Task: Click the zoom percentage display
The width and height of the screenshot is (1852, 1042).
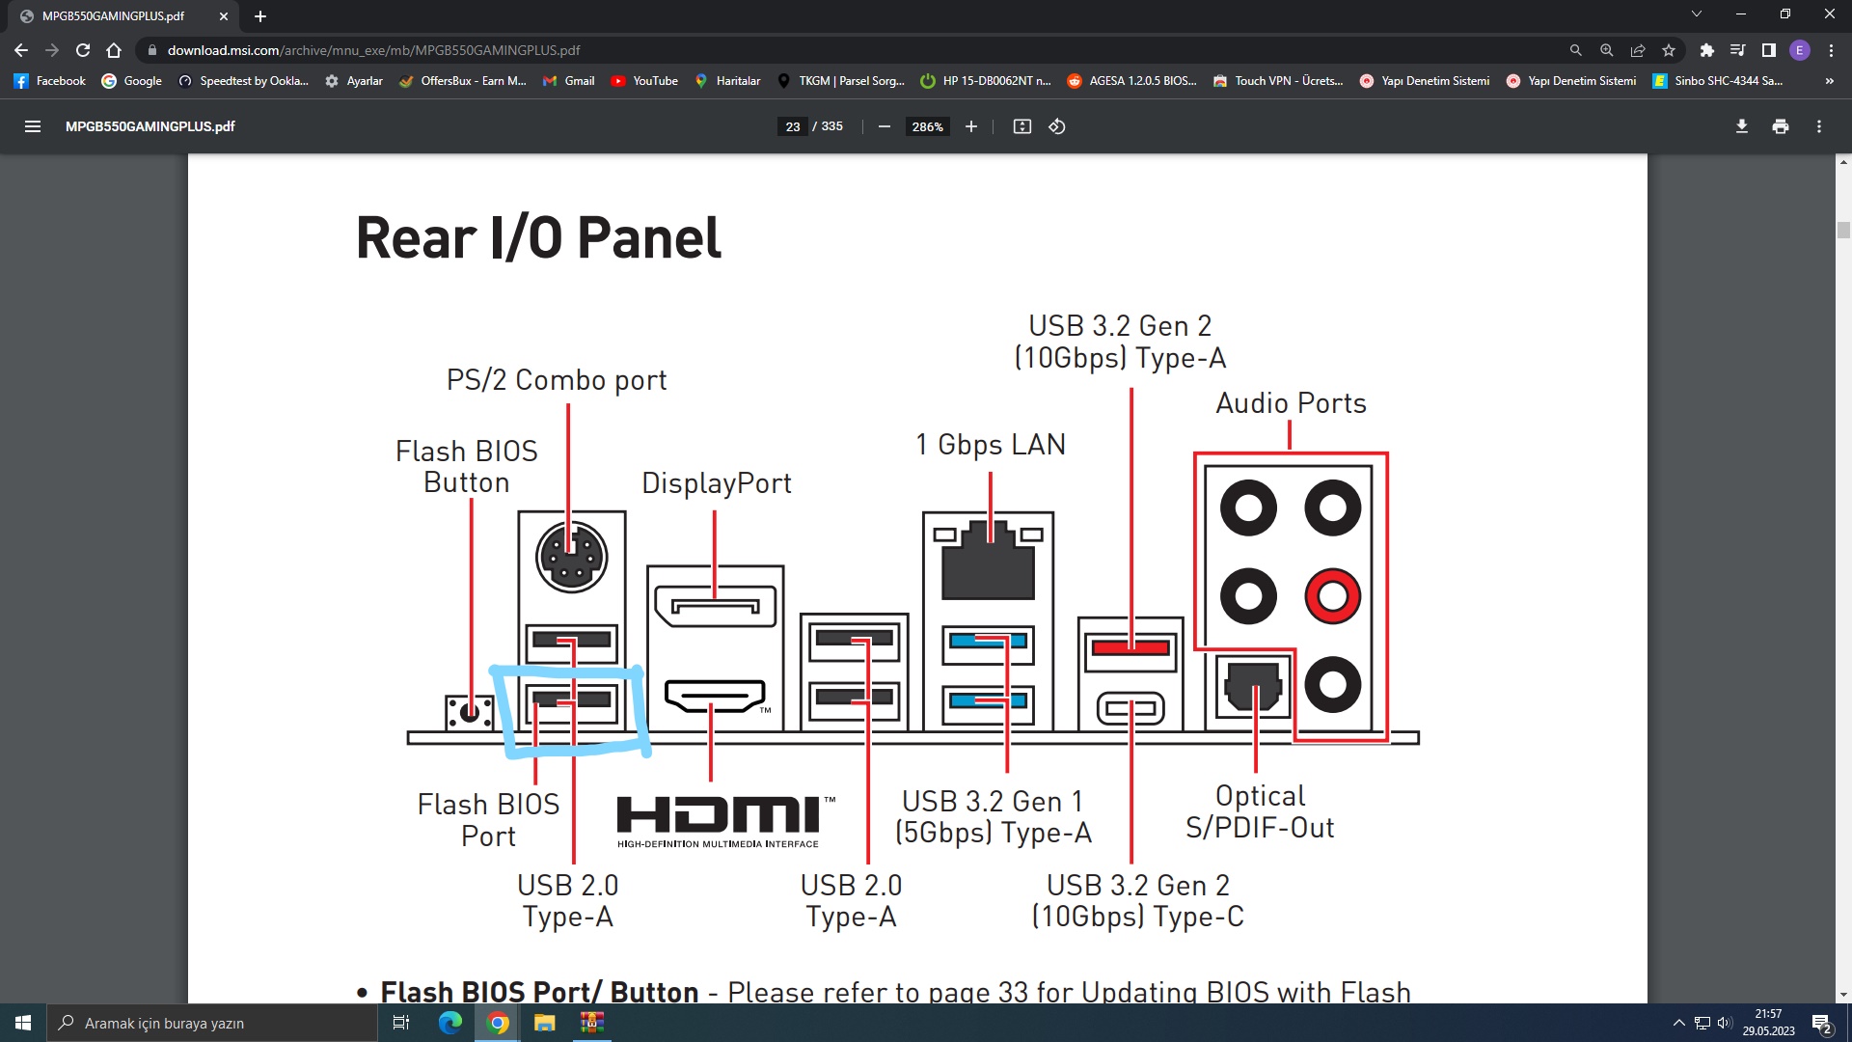Action: click(x=927, y=126)
